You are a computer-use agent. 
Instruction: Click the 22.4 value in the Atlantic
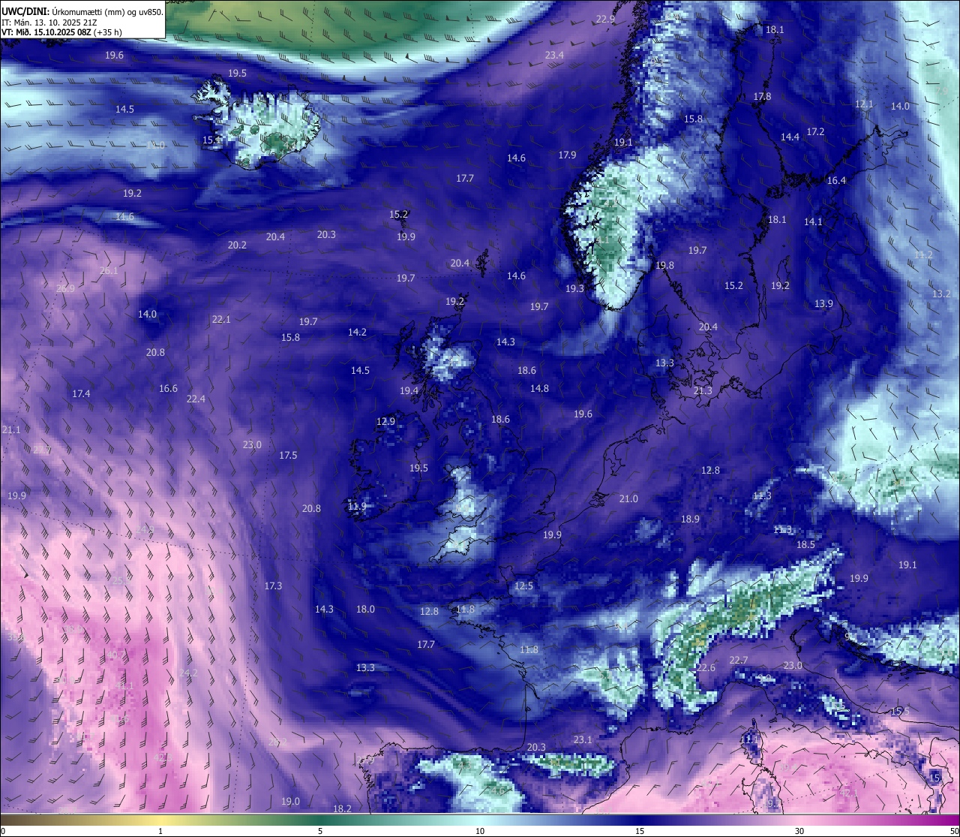point(196,399)
